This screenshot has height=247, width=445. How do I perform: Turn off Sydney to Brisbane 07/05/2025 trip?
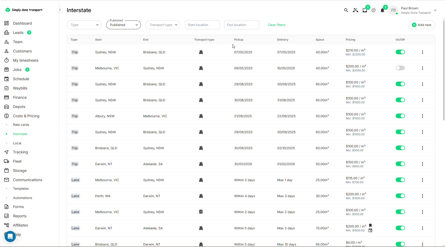click(400, 52)
